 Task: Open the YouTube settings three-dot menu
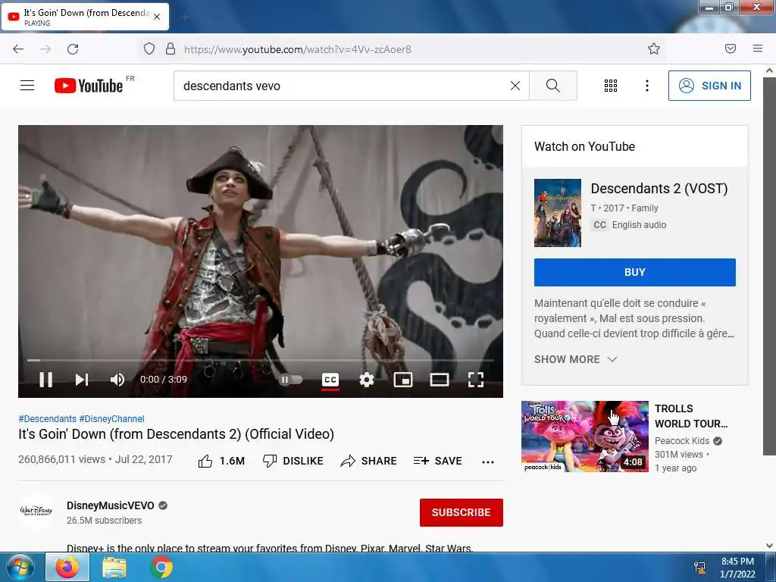click(x=647, y=86)
